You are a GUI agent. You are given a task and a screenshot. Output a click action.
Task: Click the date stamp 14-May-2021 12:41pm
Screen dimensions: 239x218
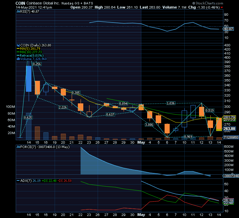[x=34, y=7]
